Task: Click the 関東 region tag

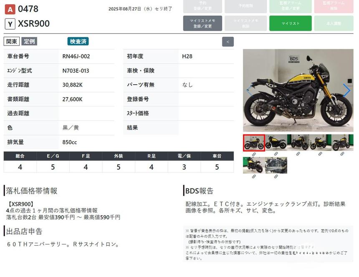Action: (12, 41)
